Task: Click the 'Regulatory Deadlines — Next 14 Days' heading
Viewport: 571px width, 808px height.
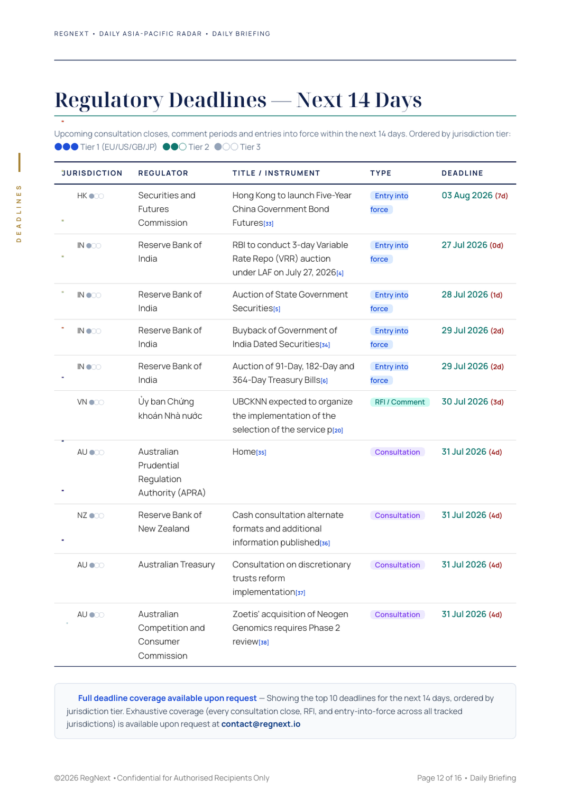Action: 238,100
